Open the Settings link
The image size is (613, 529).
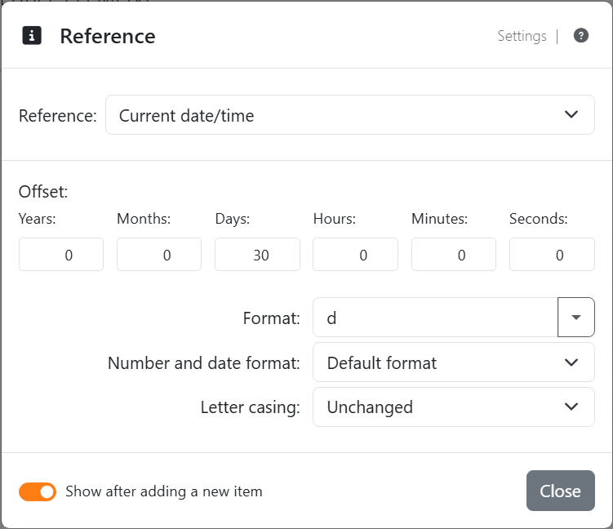click(x=522, y=36)
